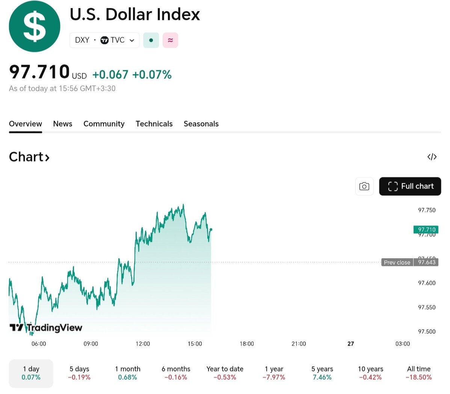Take a chart snapshot with camera icon
Screen dimensions: 450x394
tap(364, 186)
